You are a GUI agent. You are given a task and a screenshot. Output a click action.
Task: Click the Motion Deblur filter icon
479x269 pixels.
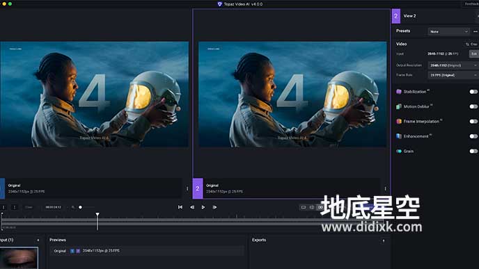tap(399, 106)
